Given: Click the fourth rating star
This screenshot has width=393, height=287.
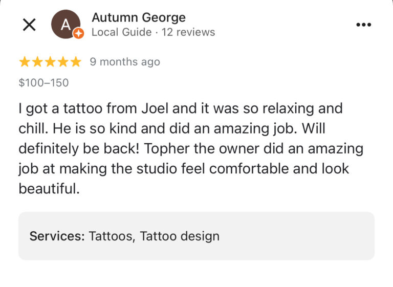Looking at the screenshot, I should [x=63, y=62].
